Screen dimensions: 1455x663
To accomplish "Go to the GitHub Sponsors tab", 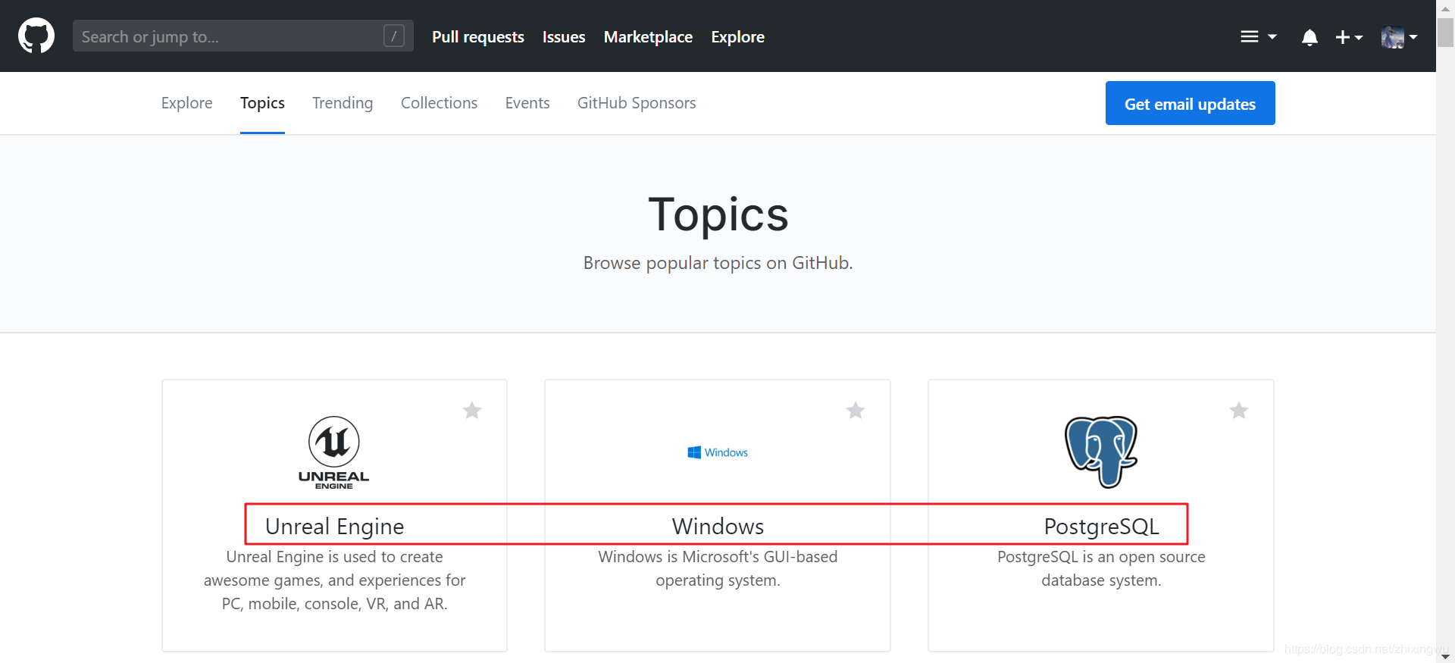I will (x=637, y=103).
